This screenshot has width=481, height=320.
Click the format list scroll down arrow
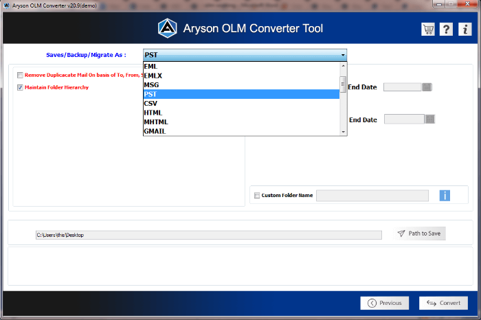[344, 132]
